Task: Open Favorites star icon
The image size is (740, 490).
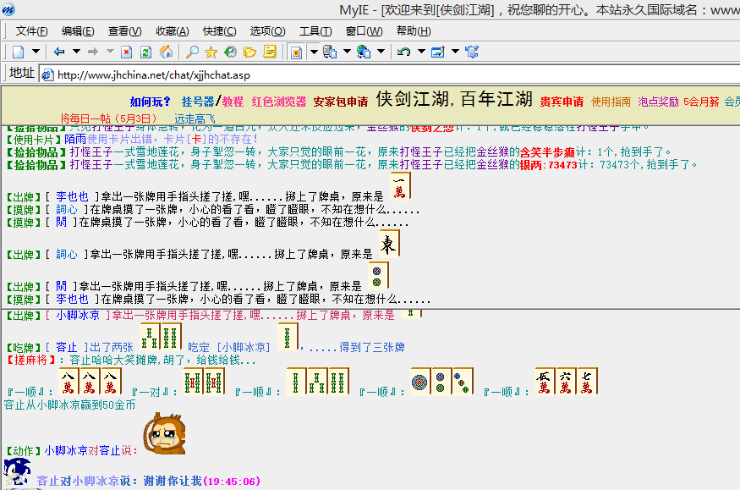Action: coord(211,52)
